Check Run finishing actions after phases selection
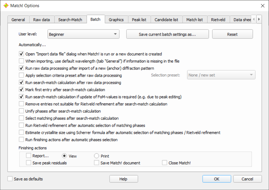 [x=21, y=139]
